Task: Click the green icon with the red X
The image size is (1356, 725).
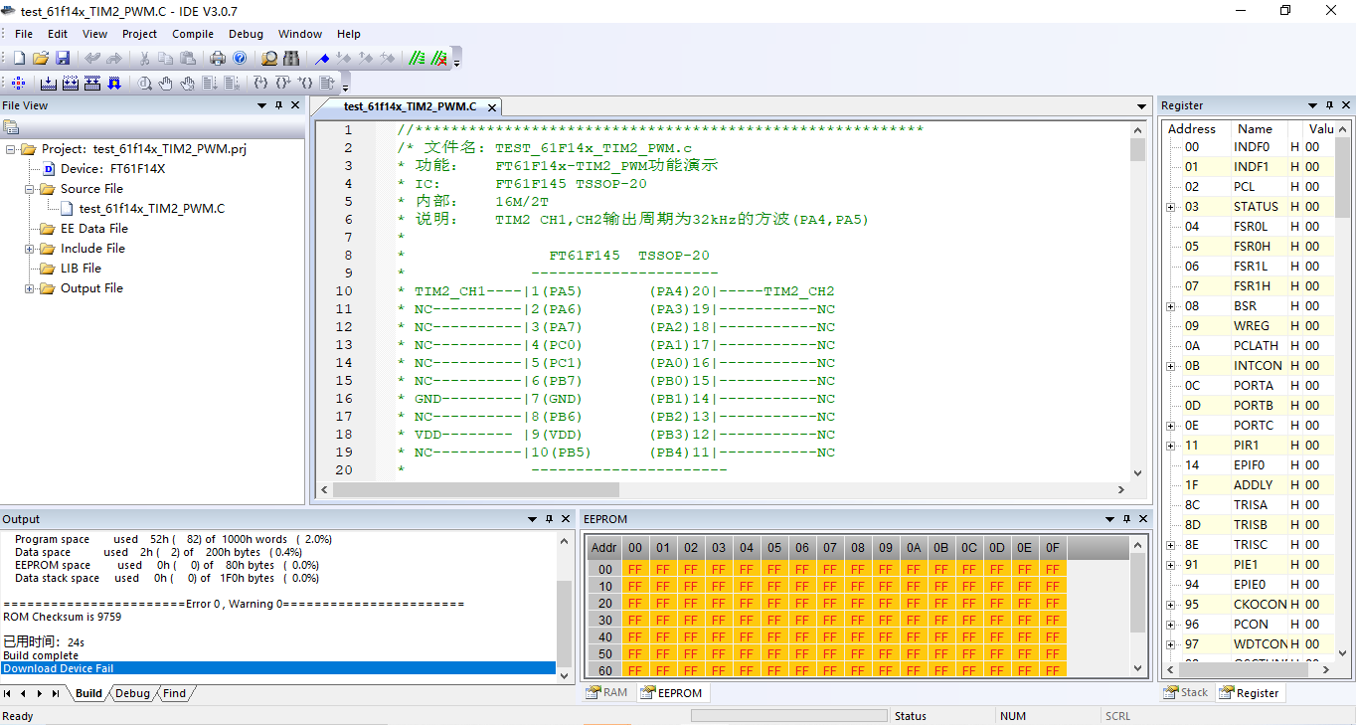Action: coord(439,59)
